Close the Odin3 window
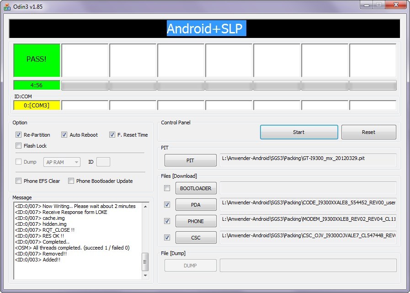410x293 pixels. 396,5
